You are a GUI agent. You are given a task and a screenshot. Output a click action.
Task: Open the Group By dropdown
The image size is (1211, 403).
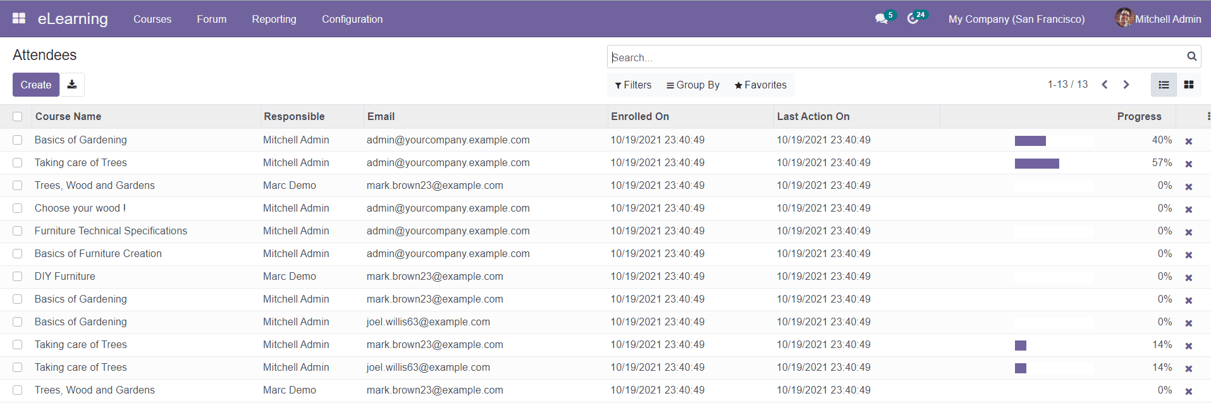[693, 85]
